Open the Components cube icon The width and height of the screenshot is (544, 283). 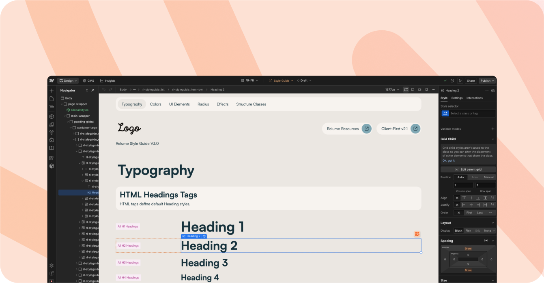click(x=52, y=116)
